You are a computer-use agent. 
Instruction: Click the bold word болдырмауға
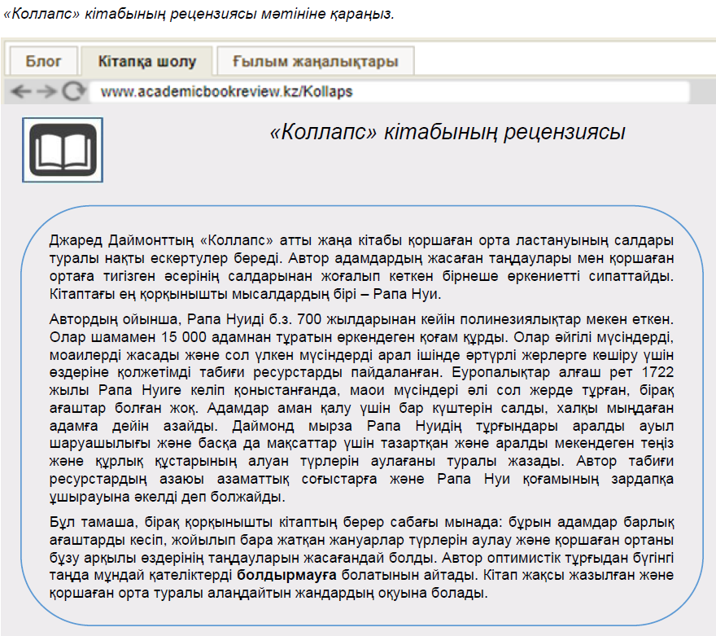(x=286, y=575)
